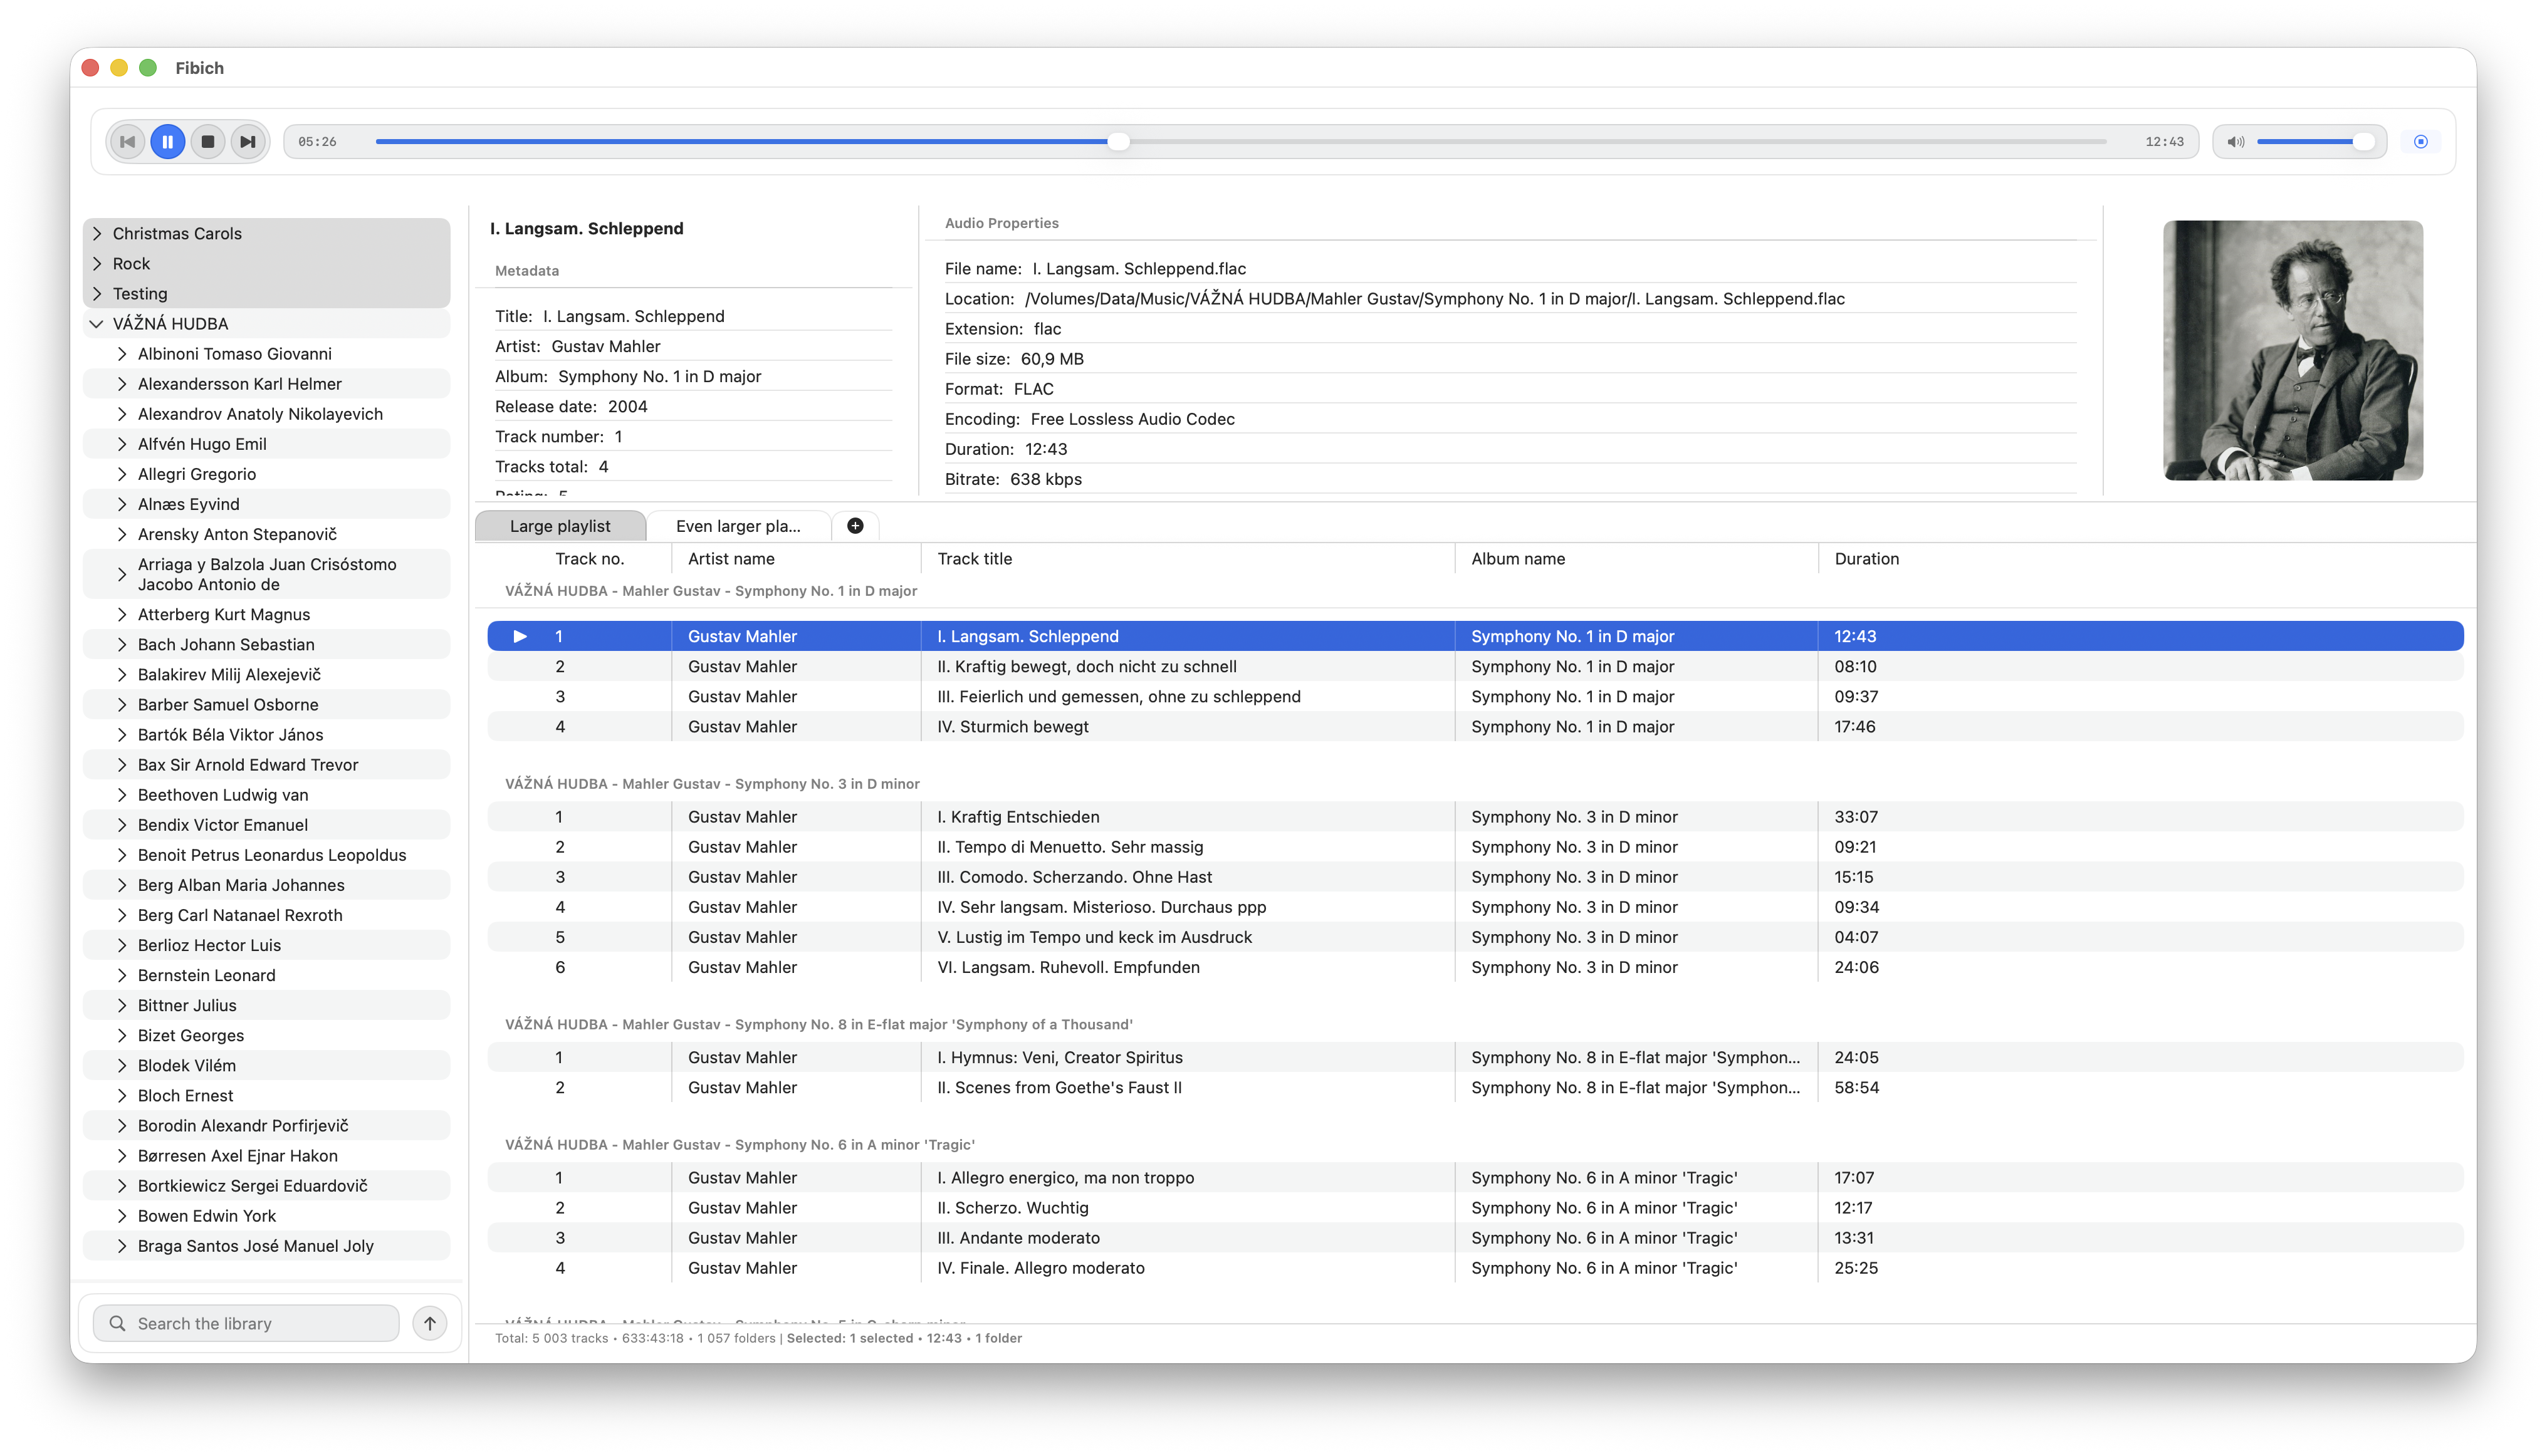Select track I. Allegro energico, ma non troppo
Image resolution: width=2547 pixels, height=1456 pixels.
[x=1475, y=1177]
